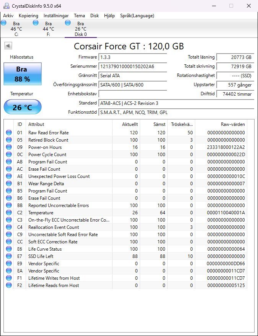Select the C: drive tab at 46 °C
The width and height of the screenshot is (258, 336).
[x=16, y=29]
